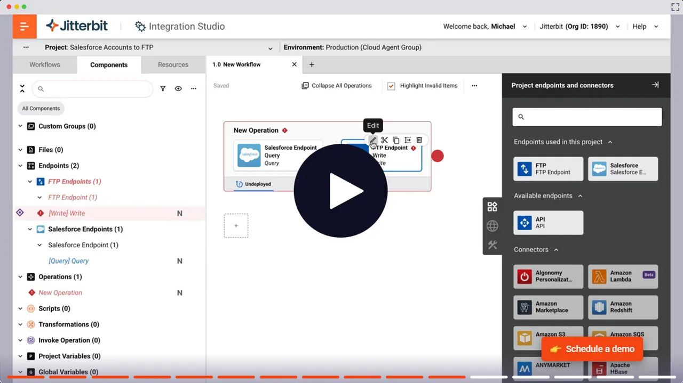683x383 pixels.
Task: Open the globe endpoints tab icon
Action: tap(493, 226)
